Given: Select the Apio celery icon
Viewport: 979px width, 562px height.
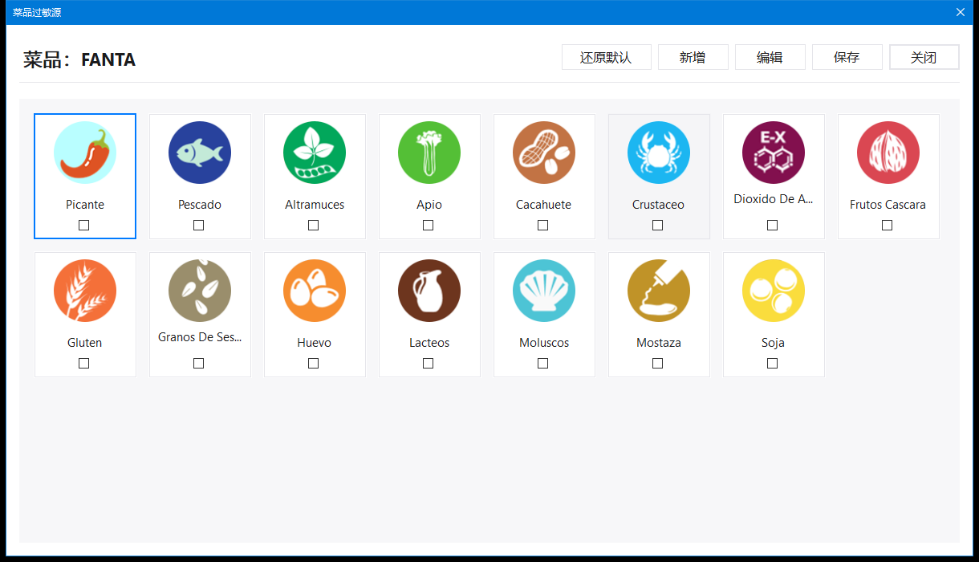Looking at the screenshot, I should tap(429, 153).
